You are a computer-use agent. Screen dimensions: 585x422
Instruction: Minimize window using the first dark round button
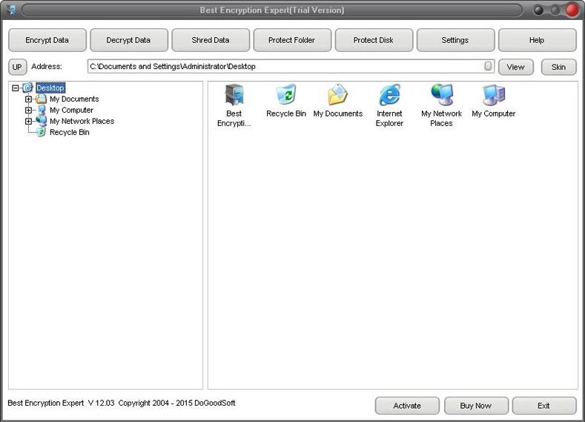[x=538, y=10]
